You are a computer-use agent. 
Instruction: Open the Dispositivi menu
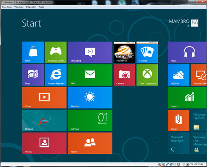pyautogui.click(x=31, y=7)
